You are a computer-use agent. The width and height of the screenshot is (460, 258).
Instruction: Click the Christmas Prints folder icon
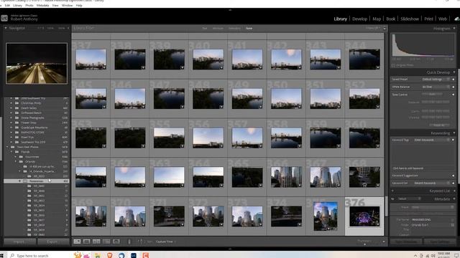coord(17,103)
